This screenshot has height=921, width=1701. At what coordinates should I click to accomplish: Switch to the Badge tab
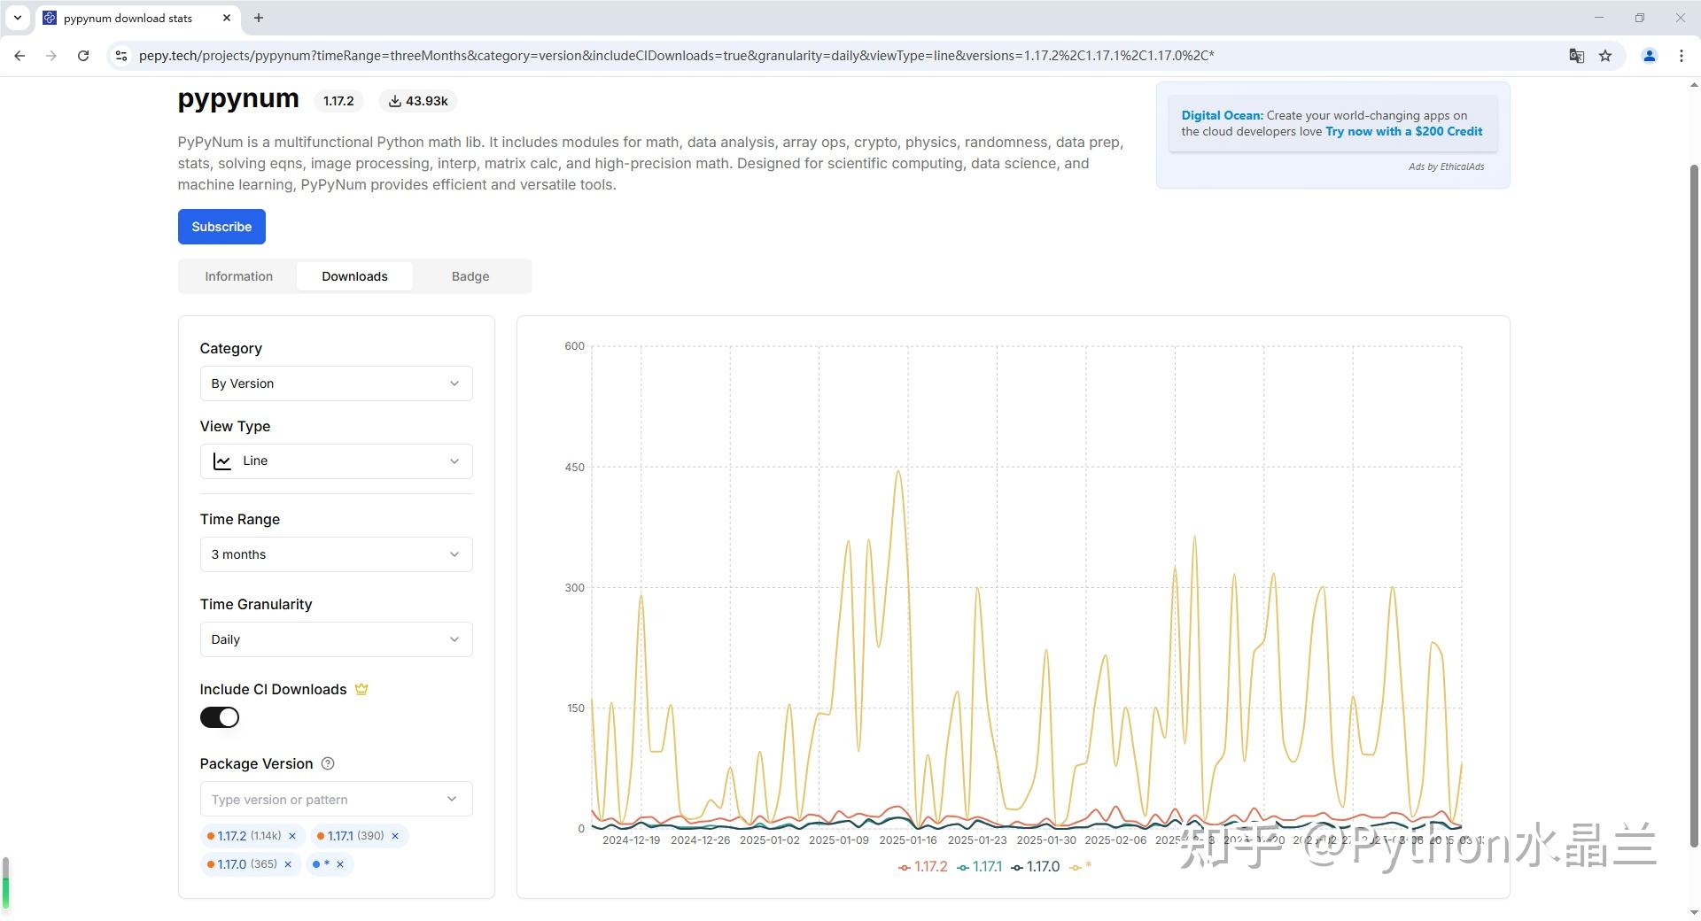click(470, 276)
